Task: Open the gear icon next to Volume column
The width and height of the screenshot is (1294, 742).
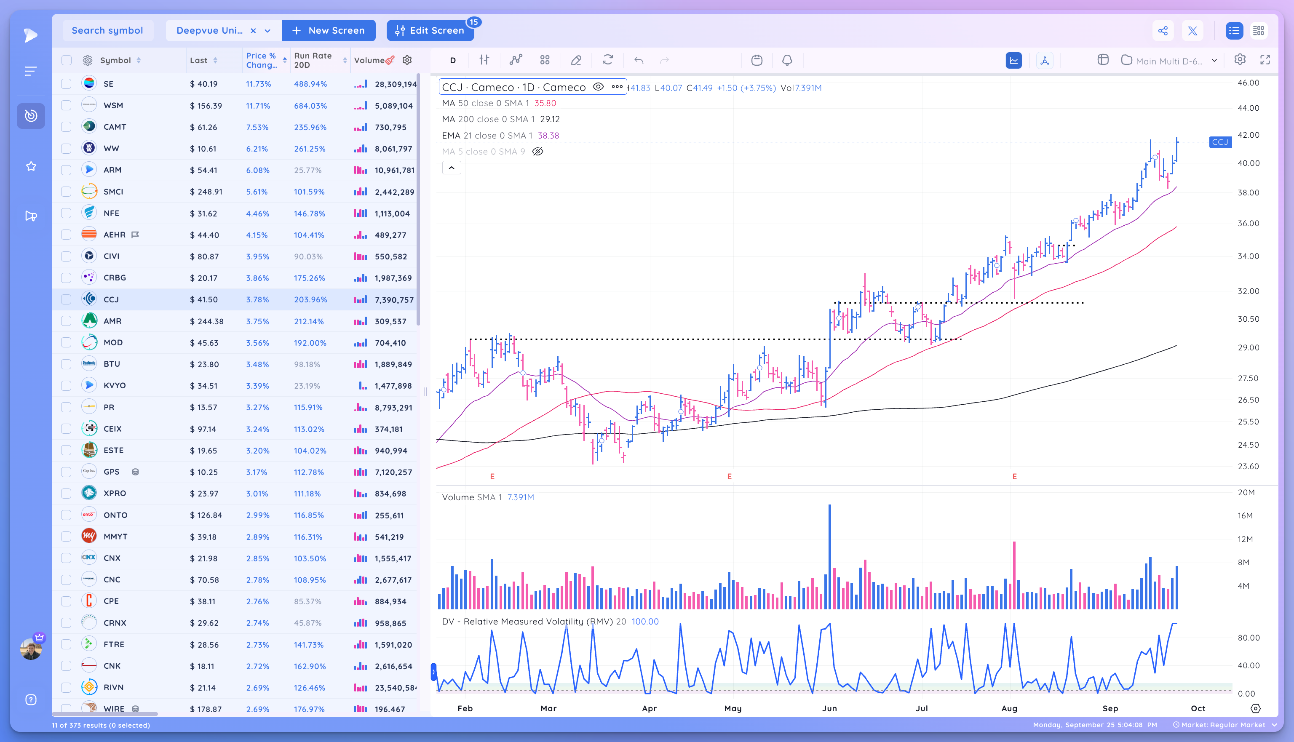Action: coord(407,60)
